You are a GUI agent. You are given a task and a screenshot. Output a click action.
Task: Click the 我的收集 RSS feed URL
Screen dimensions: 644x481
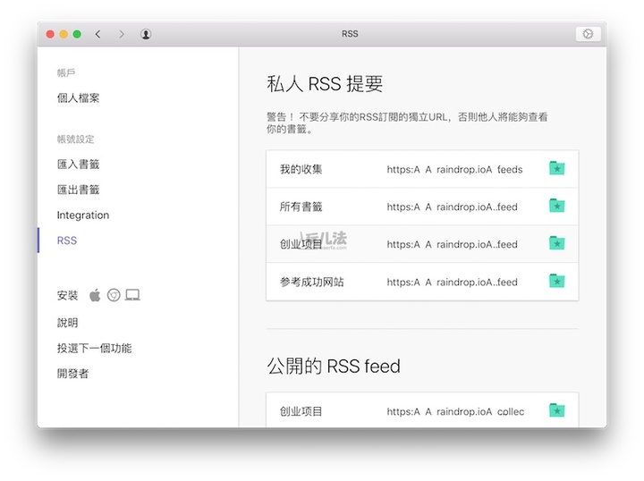point(454,169)
